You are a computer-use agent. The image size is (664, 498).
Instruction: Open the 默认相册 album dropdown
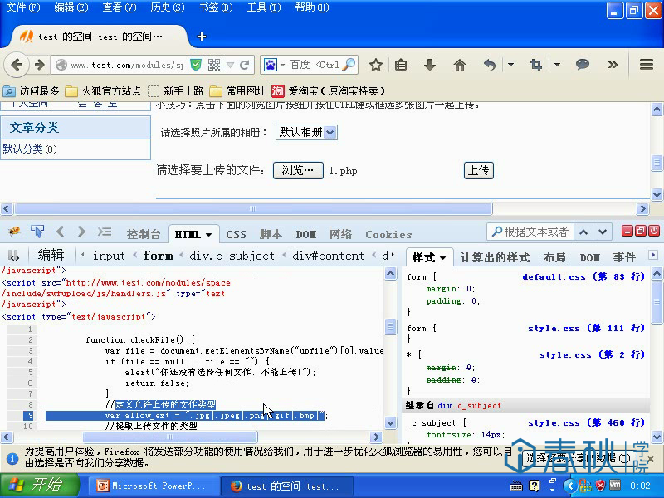click(308, 132)
